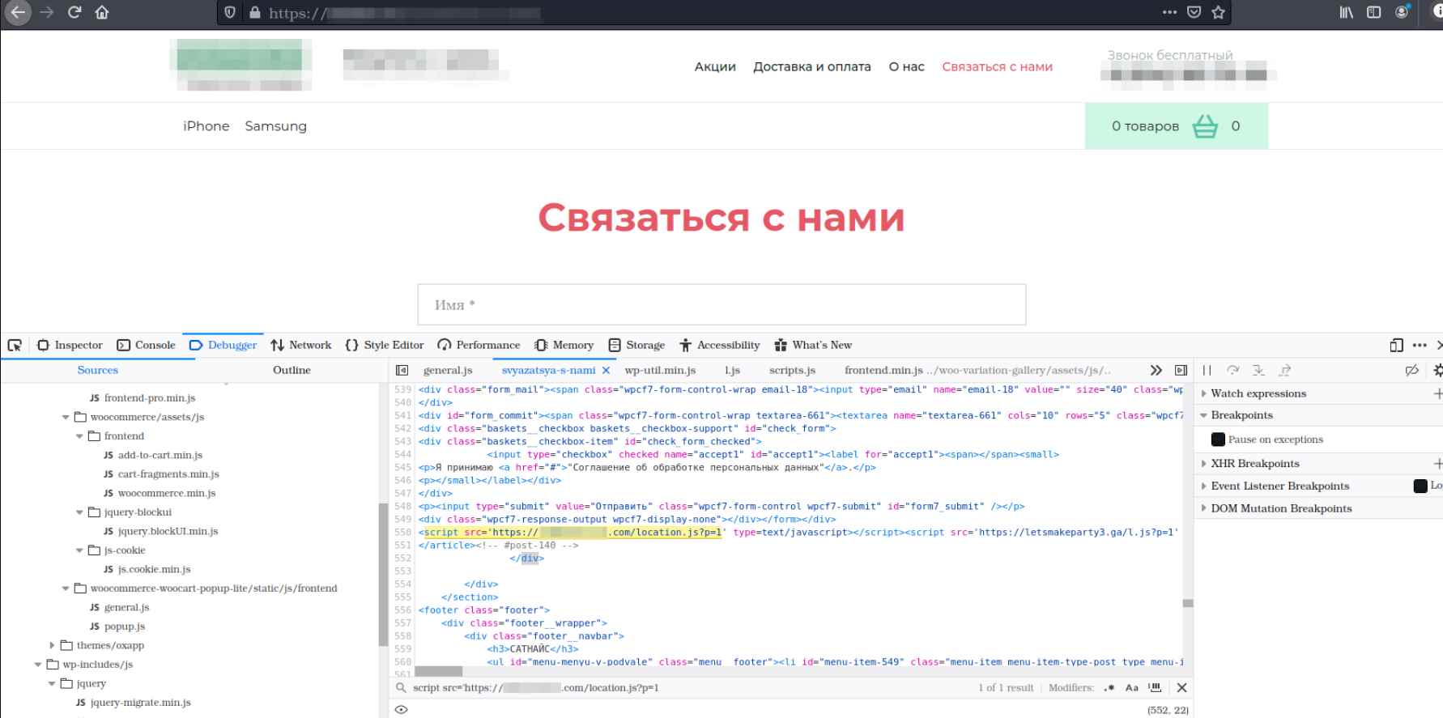Viewport: 1443px width, 718px height.
Task: Pause script execution in debugger
Action: point(1207,370)
